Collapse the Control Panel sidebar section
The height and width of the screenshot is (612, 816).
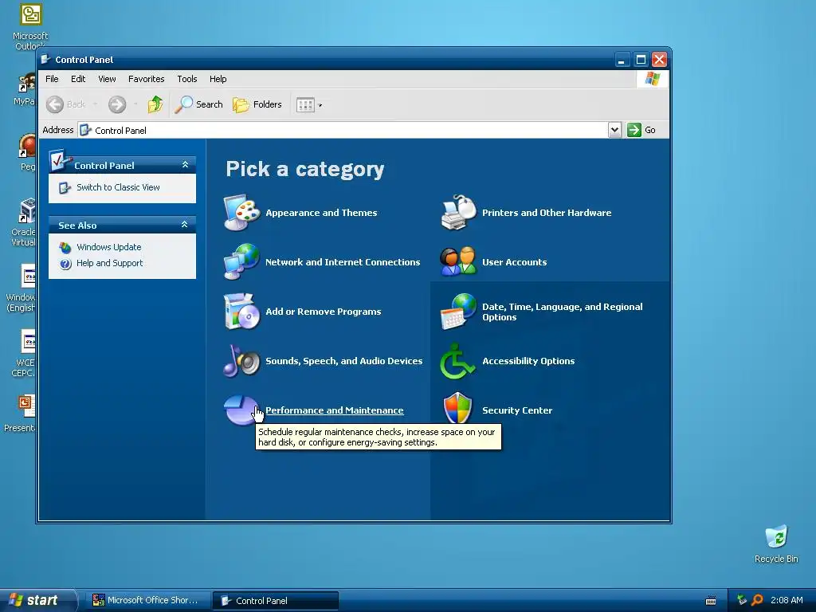pos(185,164)
